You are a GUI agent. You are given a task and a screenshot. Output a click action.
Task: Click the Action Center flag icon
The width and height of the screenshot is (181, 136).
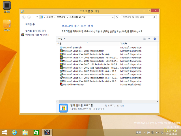click(x=148, y=133)
